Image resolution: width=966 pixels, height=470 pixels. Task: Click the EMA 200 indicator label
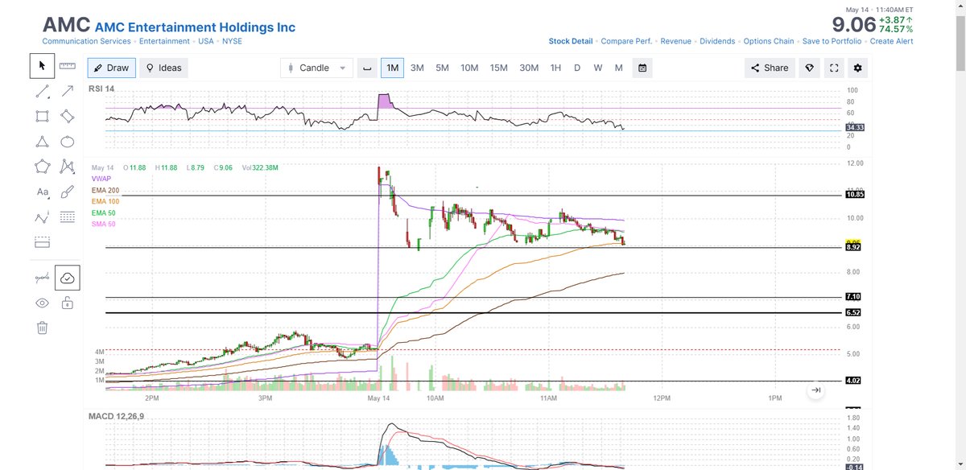pyautogui.click(x=105, y=190)
